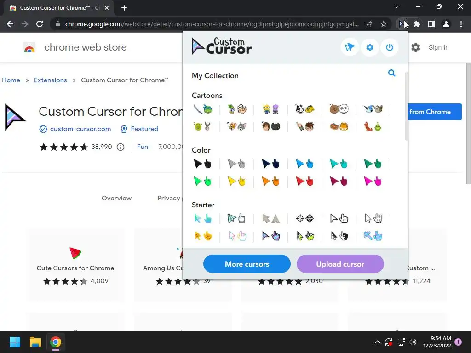Expand the tab search chevron
471x353 pixels.
coord(397,6)
